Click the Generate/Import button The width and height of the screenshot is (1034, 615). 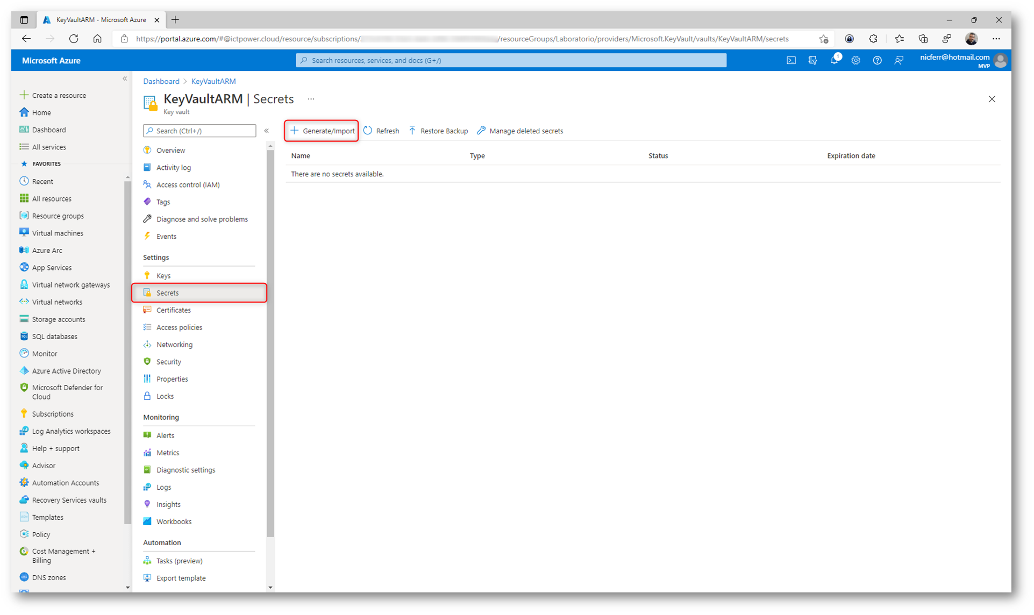tap(322, 131)
